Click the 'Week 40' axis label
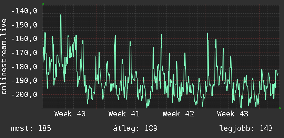 pos(70,114)
